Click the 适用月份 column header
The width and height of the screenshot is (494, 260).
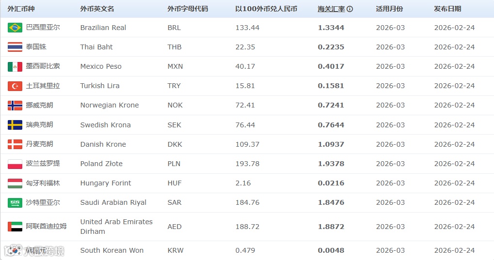click(x=389, y=9)
